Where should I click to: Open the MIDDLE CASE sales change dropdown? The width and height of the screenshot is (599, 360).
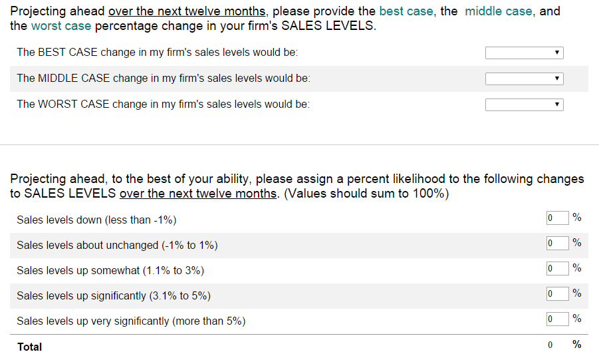(x=524, y=79)
